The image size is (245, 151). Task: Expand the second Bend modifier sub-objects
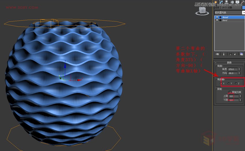[220, 20]
